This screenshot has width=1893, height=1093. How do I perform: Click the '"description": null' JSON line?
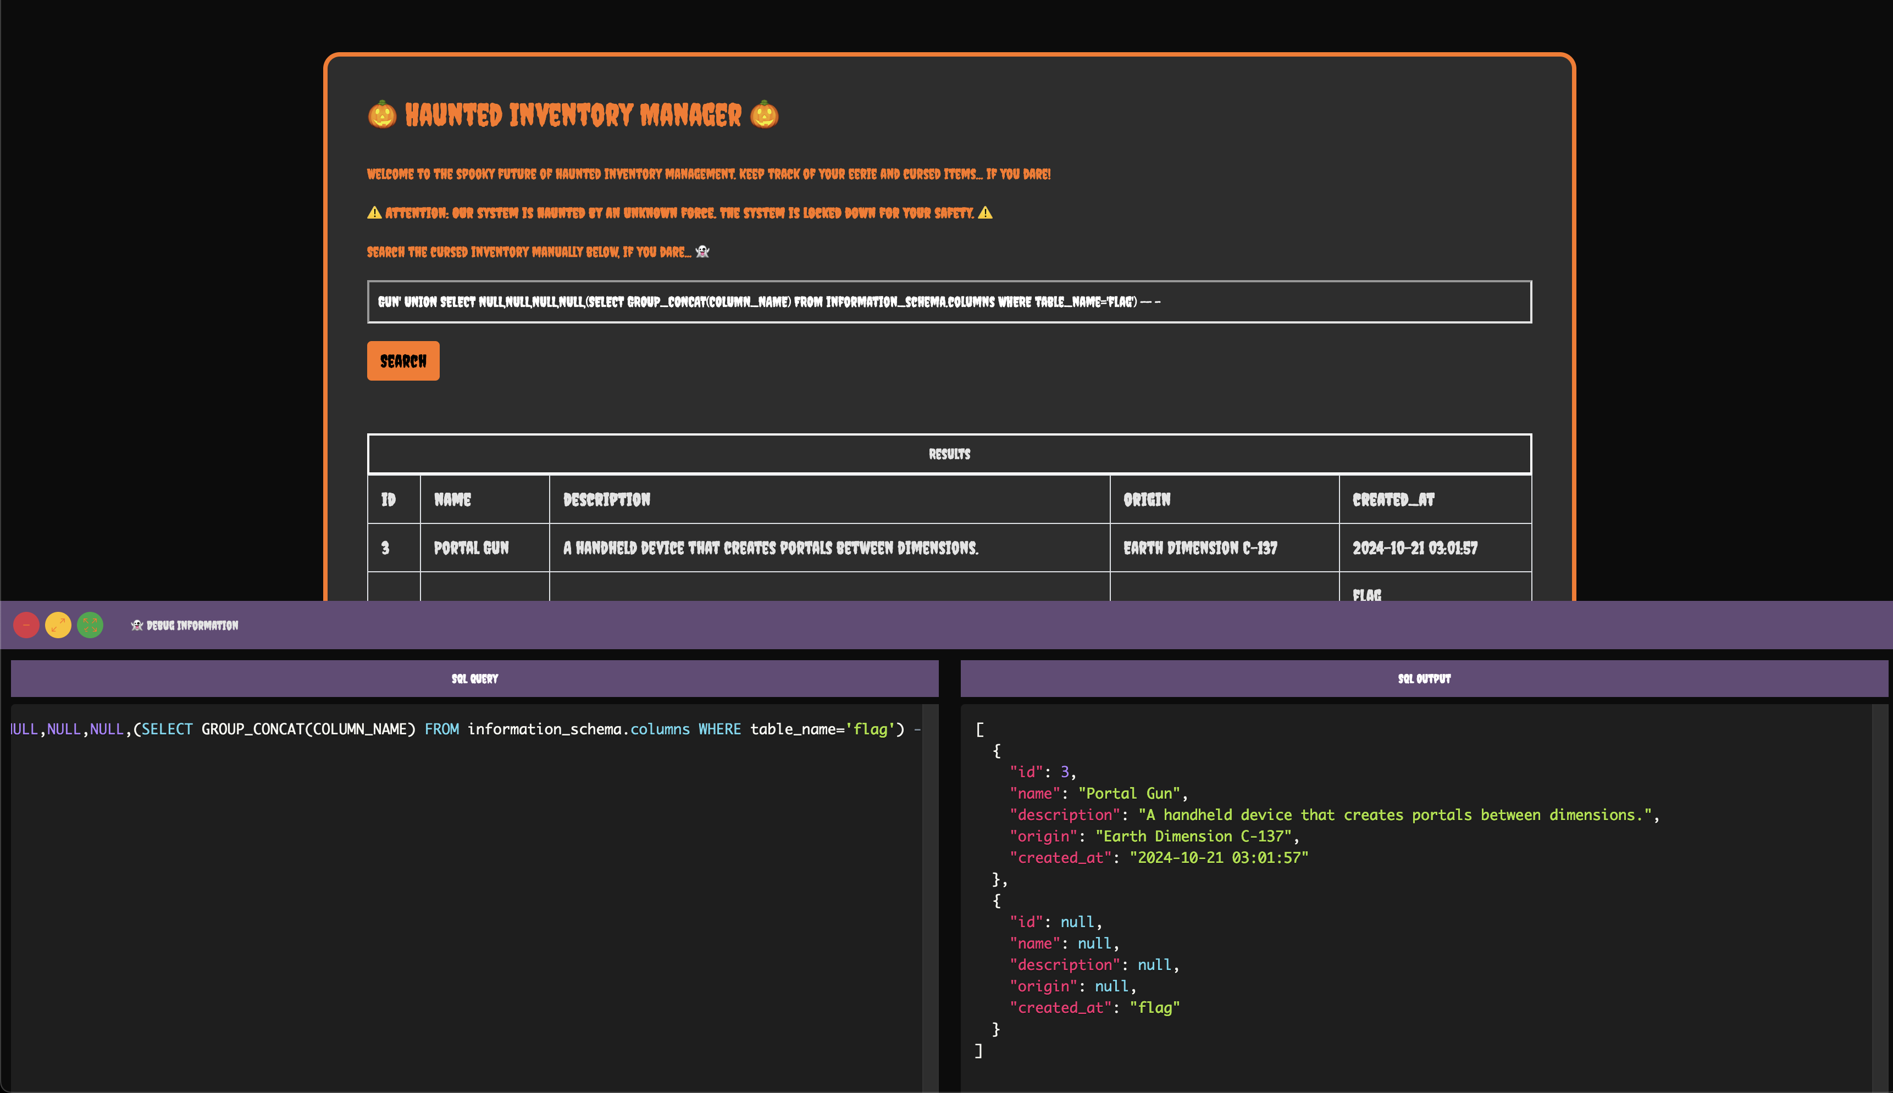pyautogui.click(x=1094, y=966)
